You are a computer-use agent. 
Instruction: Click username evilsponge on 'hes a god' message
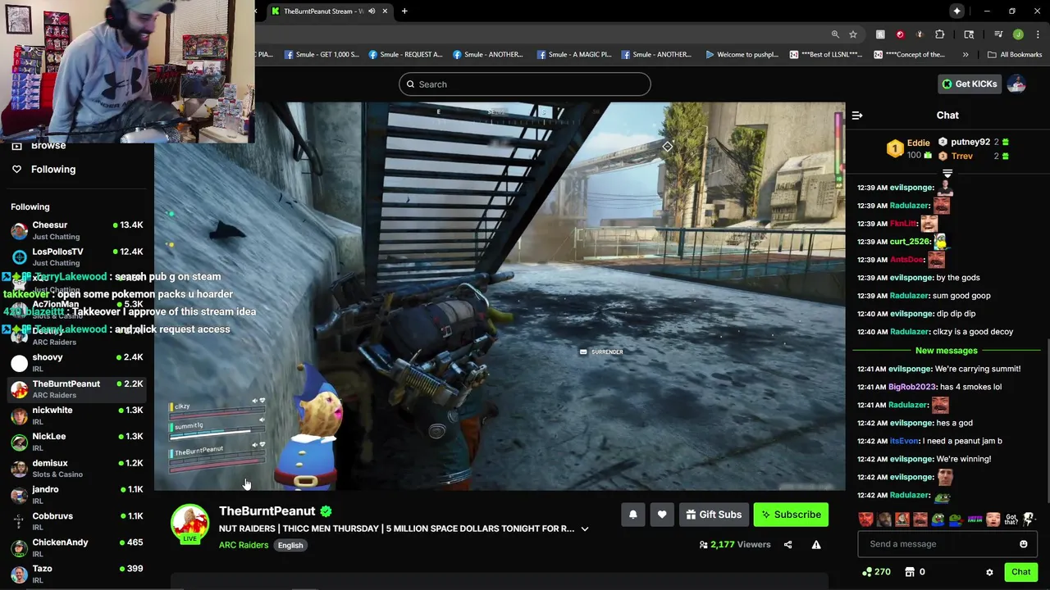pyautogui.click(x=911, y=423)
